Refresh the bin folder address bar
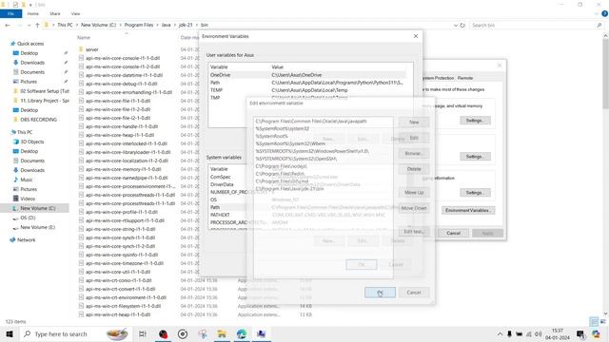This screenshot has width=609, height=342. (462, 26)
